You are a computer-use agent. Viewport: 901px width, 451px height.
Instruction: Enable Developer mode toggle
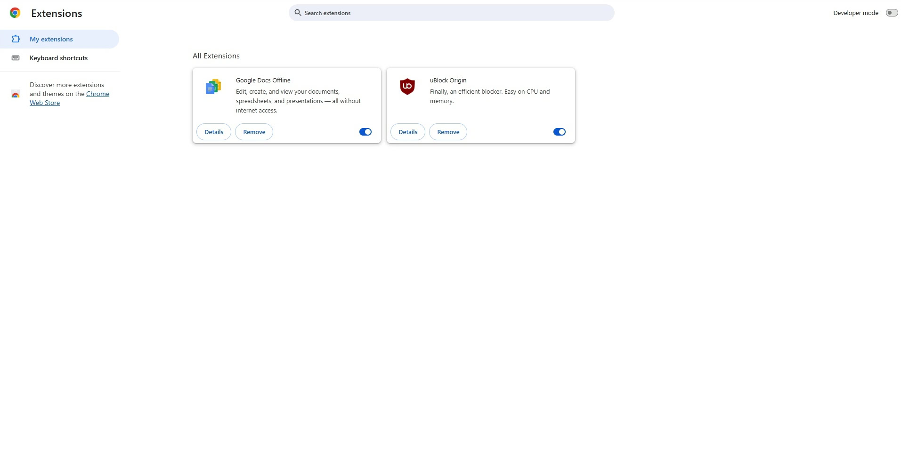click(x=892, y=13)
